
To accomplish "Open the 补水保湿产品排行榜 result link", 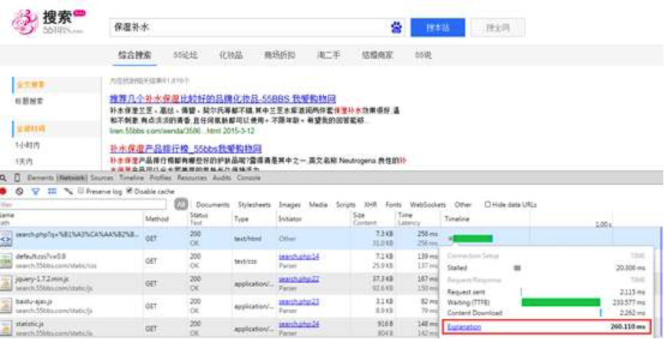I will click(x=186, y=149).
